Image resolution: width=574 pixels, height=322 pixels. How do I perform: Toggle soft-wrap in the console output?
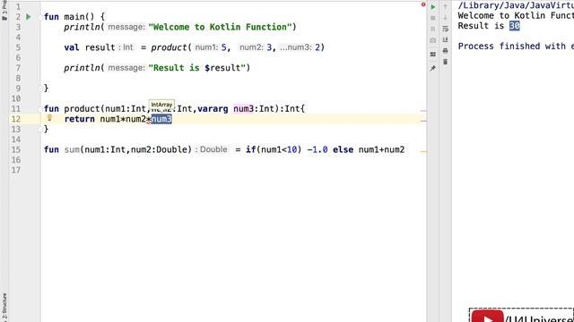[445, 29]
